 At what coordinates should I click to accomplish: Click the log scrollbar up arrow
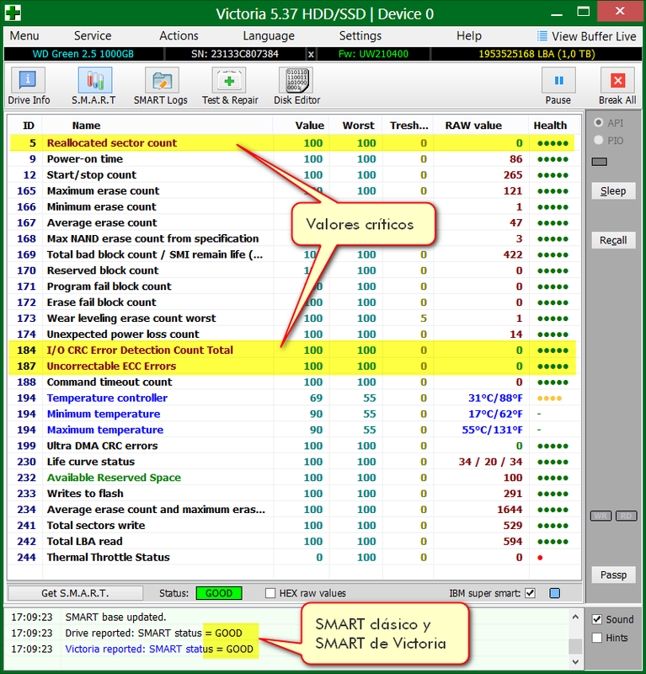click(575, 617)
